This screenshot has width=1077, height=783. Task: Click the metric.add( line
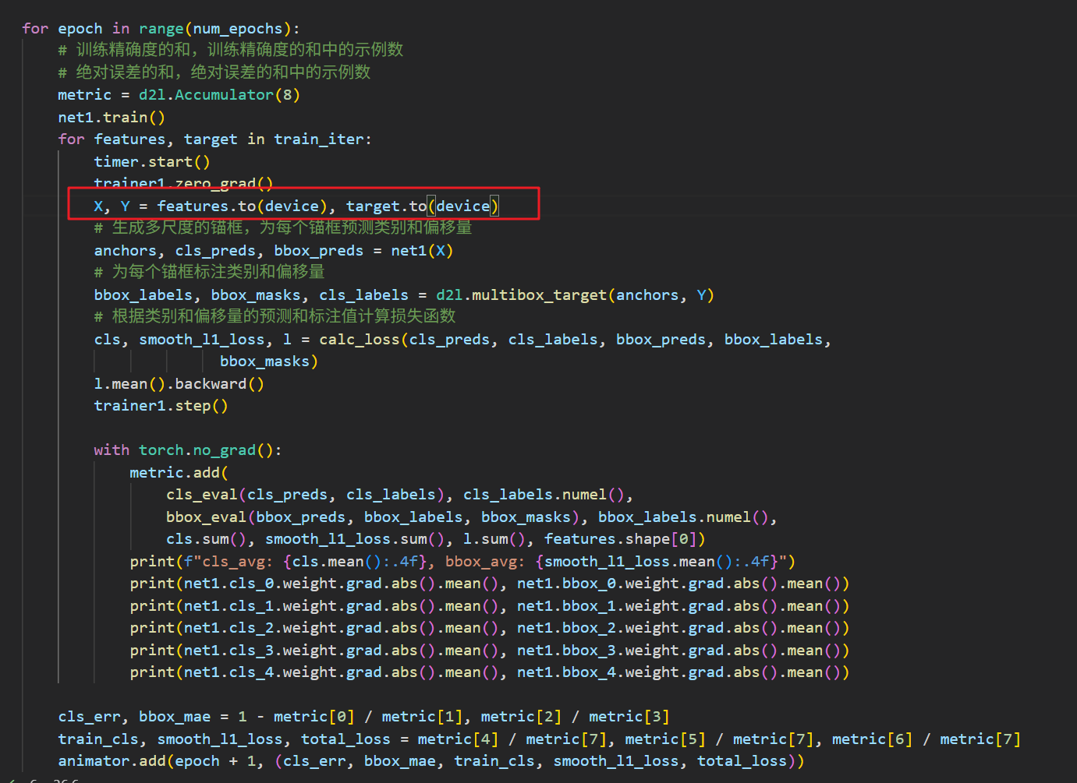click(179, 473)
